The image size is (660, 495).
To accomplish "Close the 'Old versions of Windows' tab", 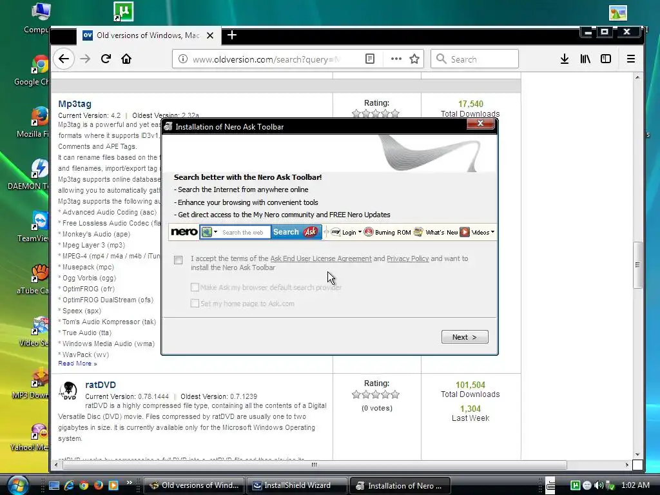I will point(210,36).
